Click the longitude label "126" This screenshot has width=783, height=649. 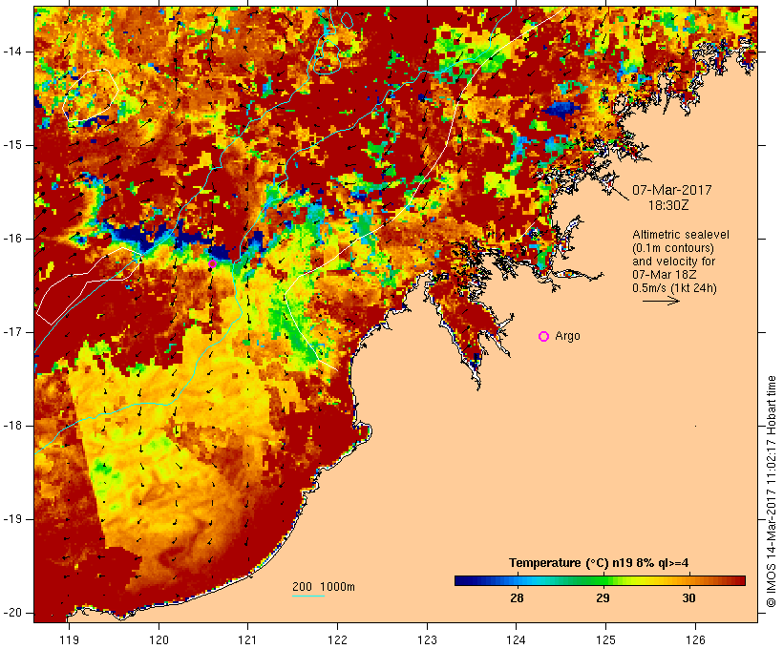(695, 639)
